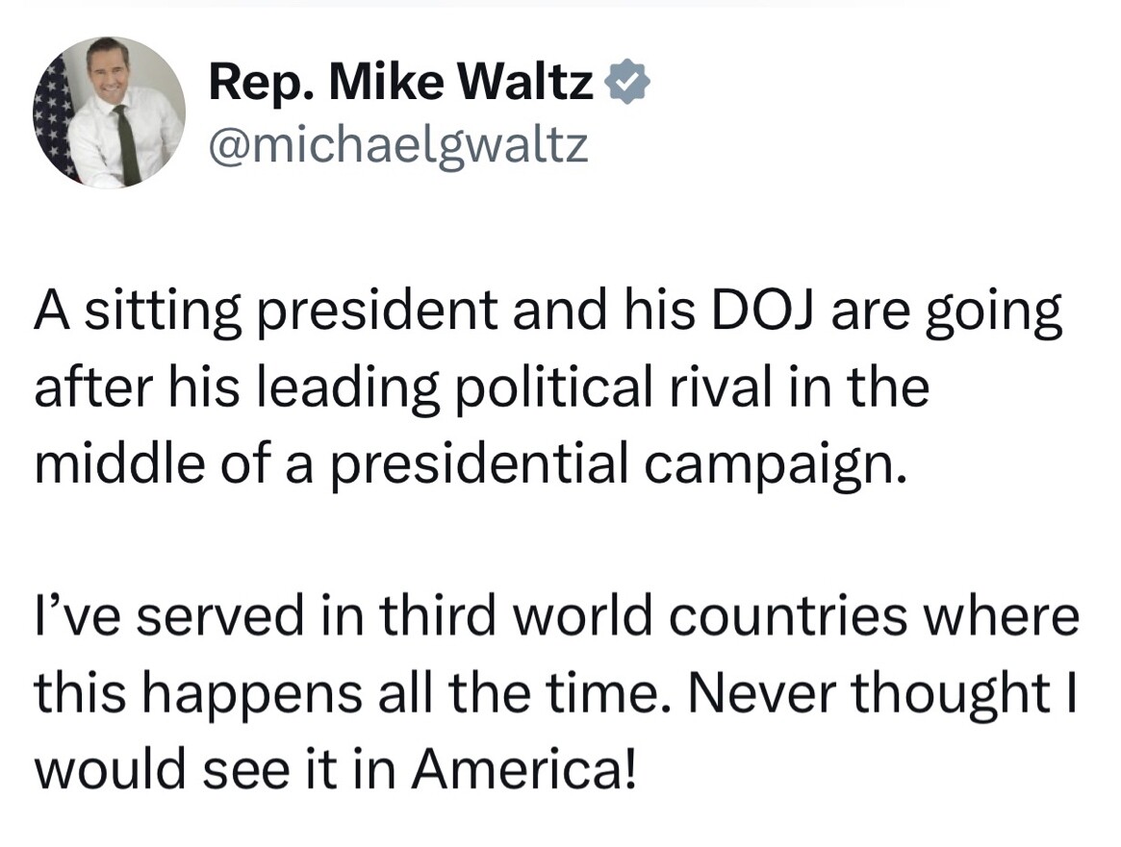Click the words "would see it"
The height and width of the screenshot is (847, 1121).
186,771
